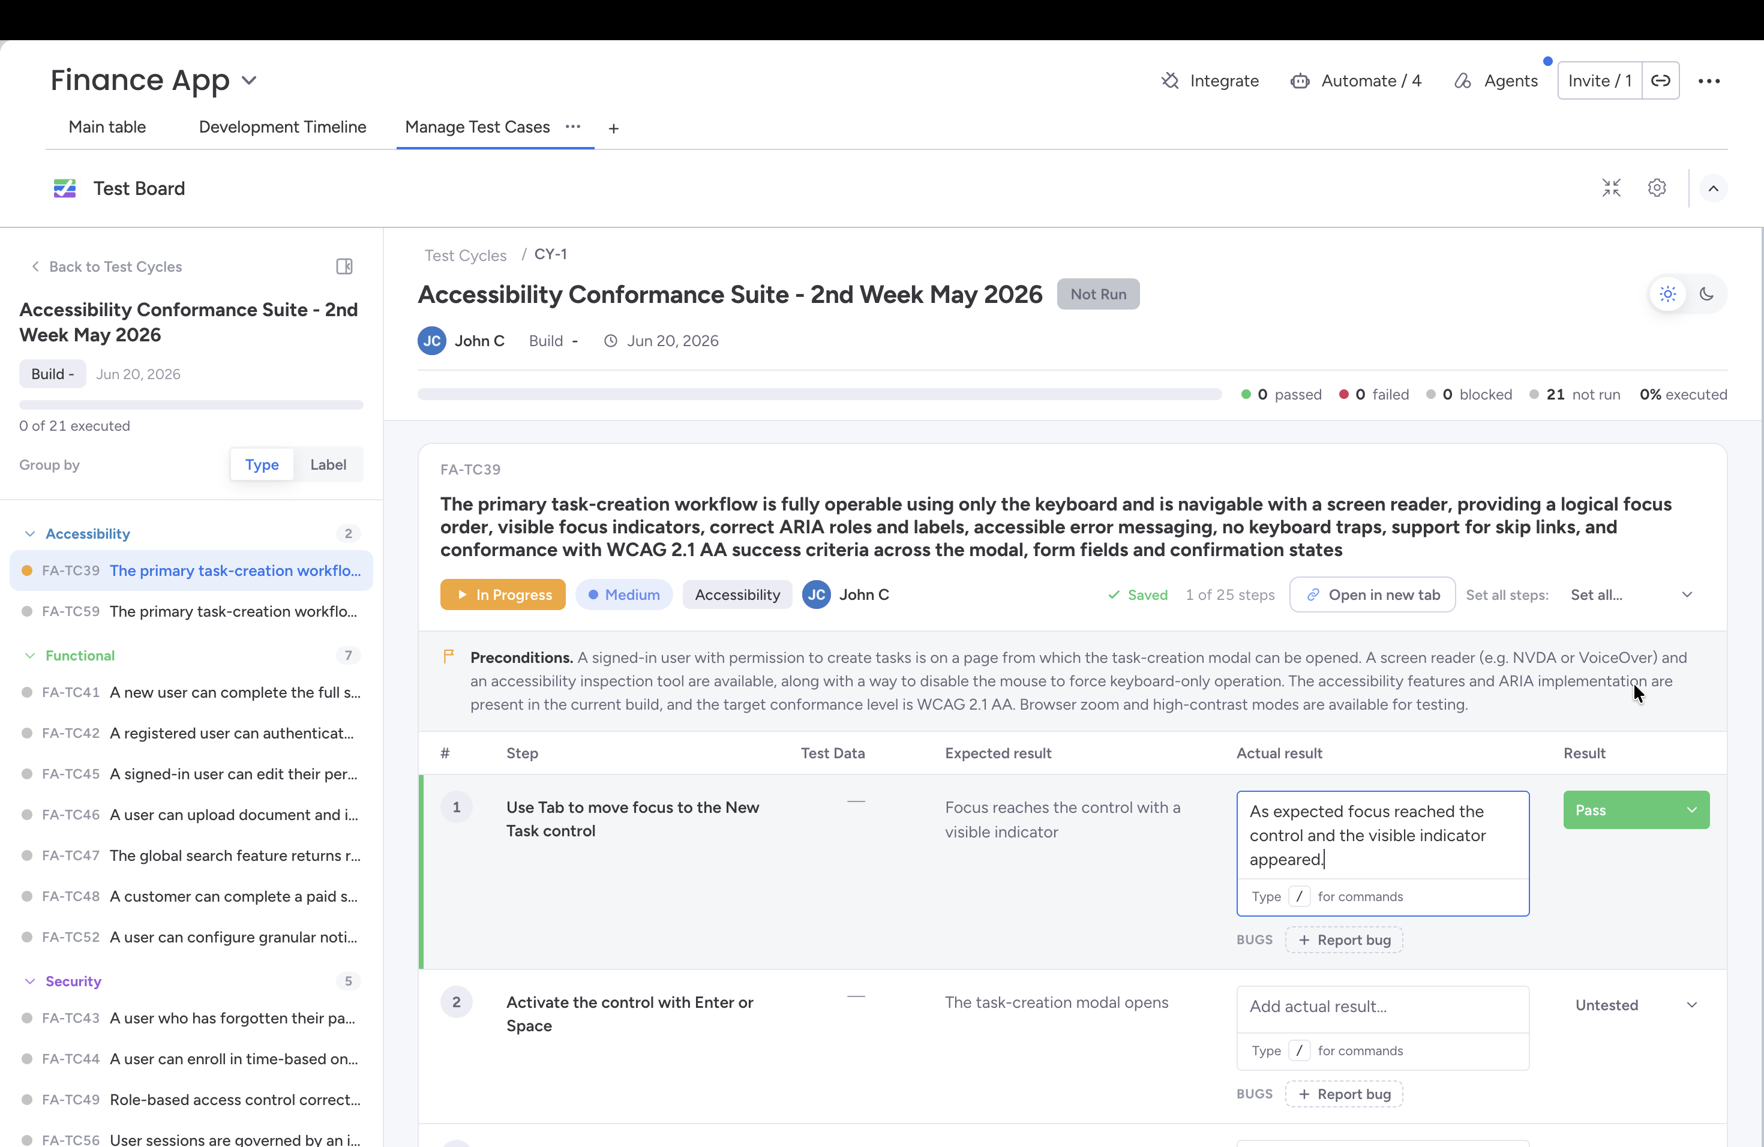Click the Integrate plug icon
This screenshot has height=1147, width=1764.
click(x=1169, y=81)
